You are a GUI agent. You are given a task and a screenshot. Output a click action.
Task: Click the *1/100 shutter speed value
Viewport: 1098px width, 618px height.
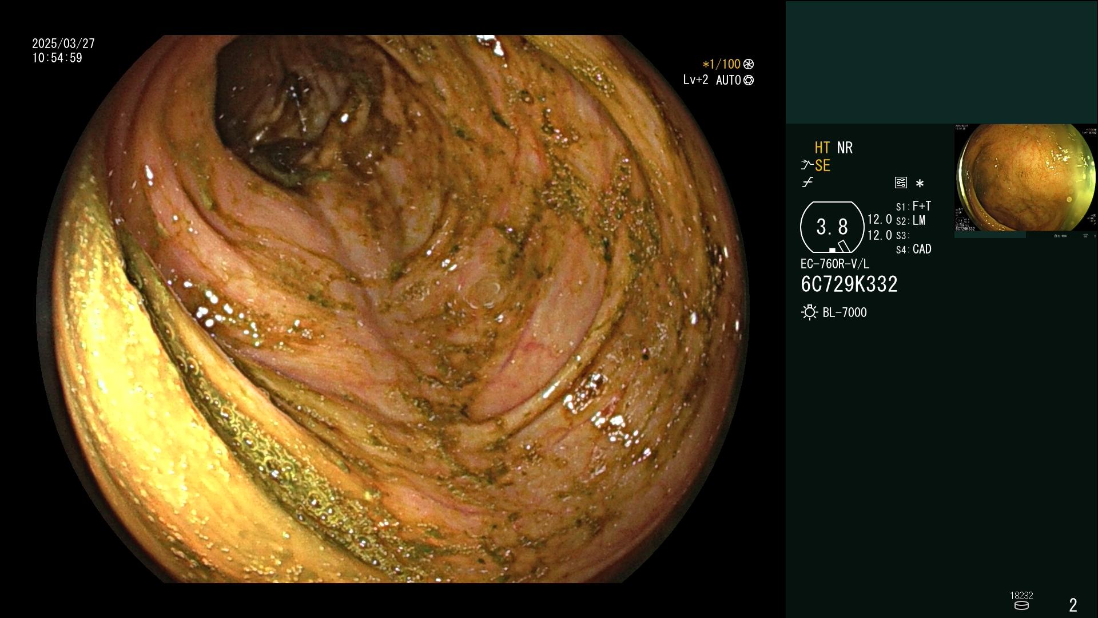tap(722, 65)
